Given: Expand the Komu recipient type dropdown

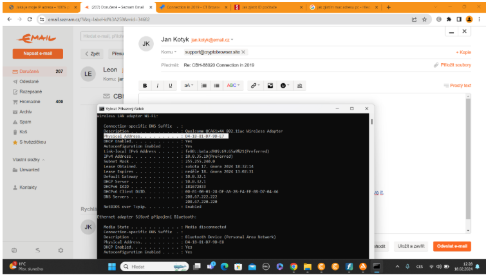Looking at the screenshot, I should 169,52.
